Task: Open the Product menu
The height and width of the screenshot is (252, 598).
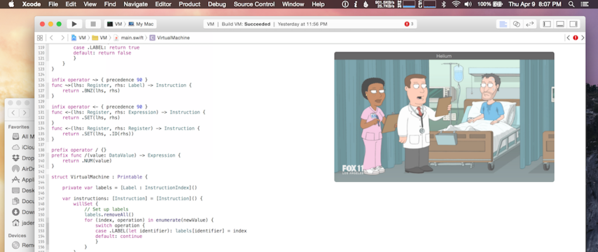Action: coord(190,4)
